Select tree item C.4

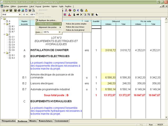pos(13,45)
